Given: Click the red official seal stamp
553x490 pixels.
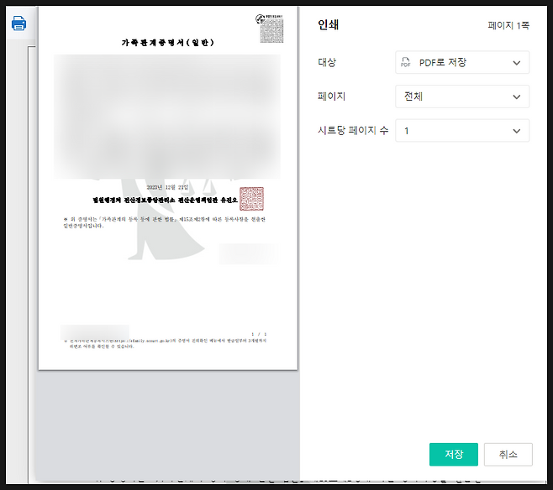Looking at the screenshot, I should (x=251, y=199).
